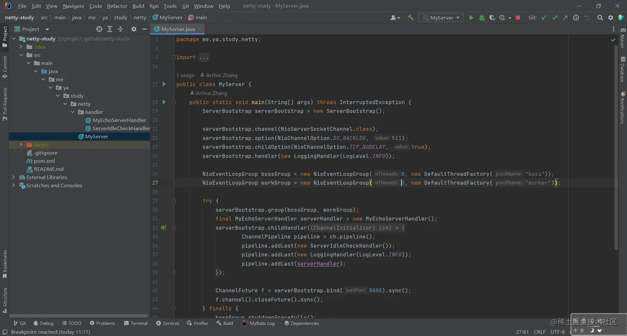Open Search Everywhere magnifier icon
Image resolution: width=627 pixels, height=336 pixels.
(600, 18)
